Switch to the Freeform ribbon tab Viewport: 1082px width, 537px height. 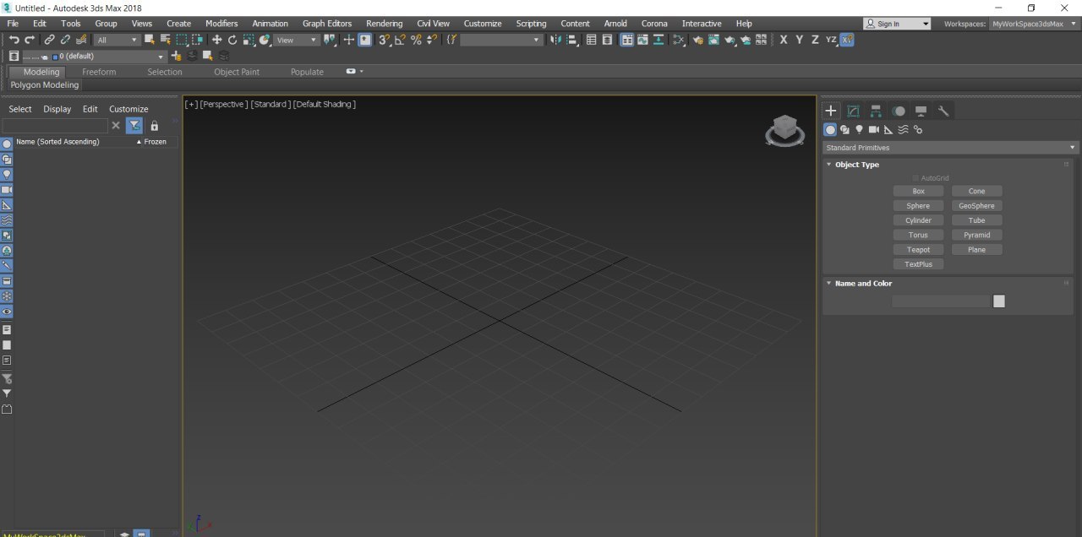tap(99, 72)
